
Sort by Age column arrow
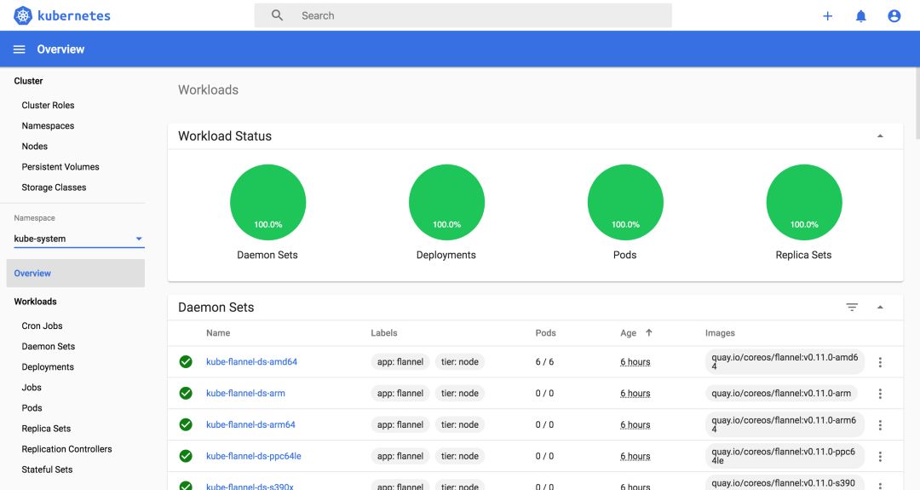[x=649, y=332]
